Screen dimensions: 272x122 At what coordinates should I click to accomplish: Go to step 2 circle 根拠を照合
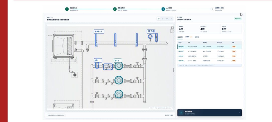click(115, 9)
